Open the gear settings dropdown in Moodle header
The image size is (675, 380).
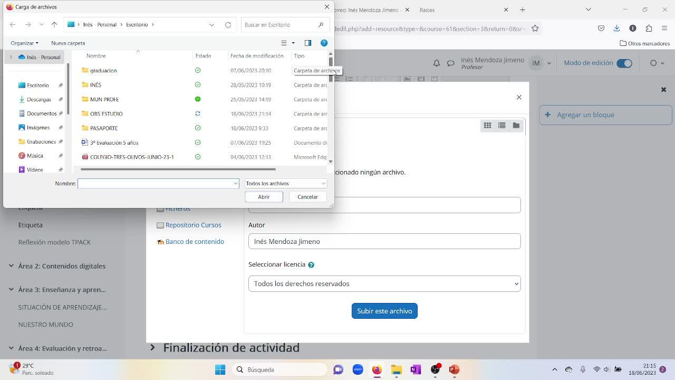coord(657,63)
